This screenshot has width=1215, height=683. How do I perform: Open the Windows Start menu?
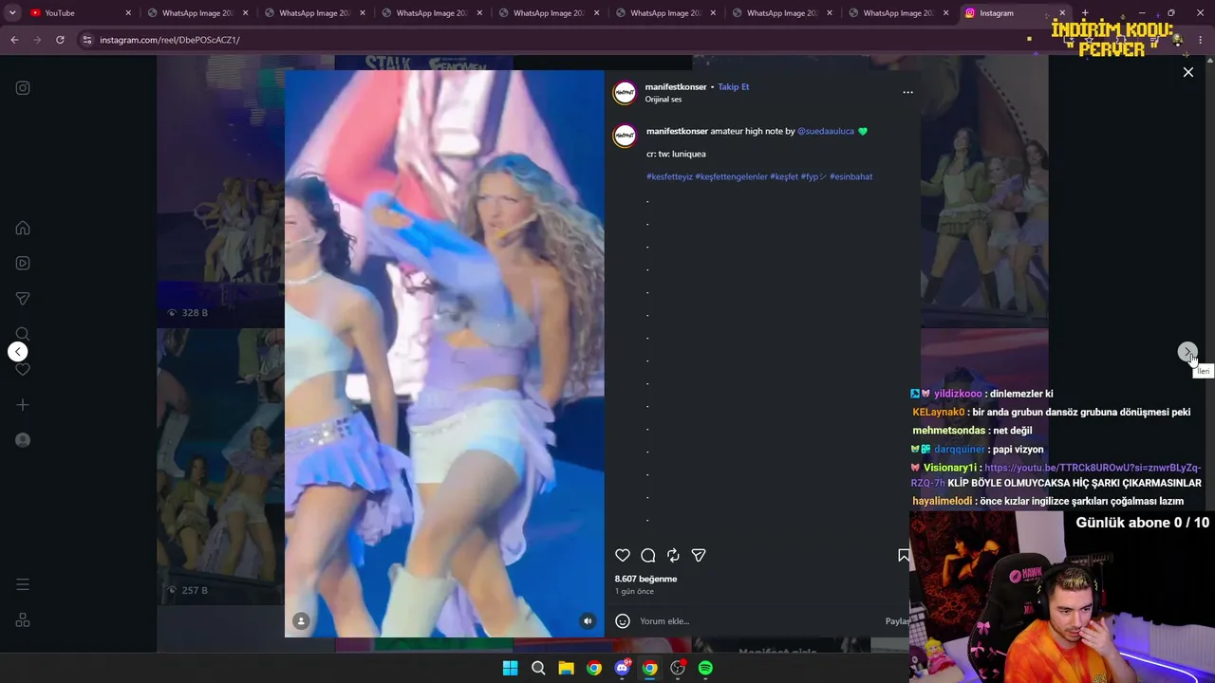(x=510, y=668)
